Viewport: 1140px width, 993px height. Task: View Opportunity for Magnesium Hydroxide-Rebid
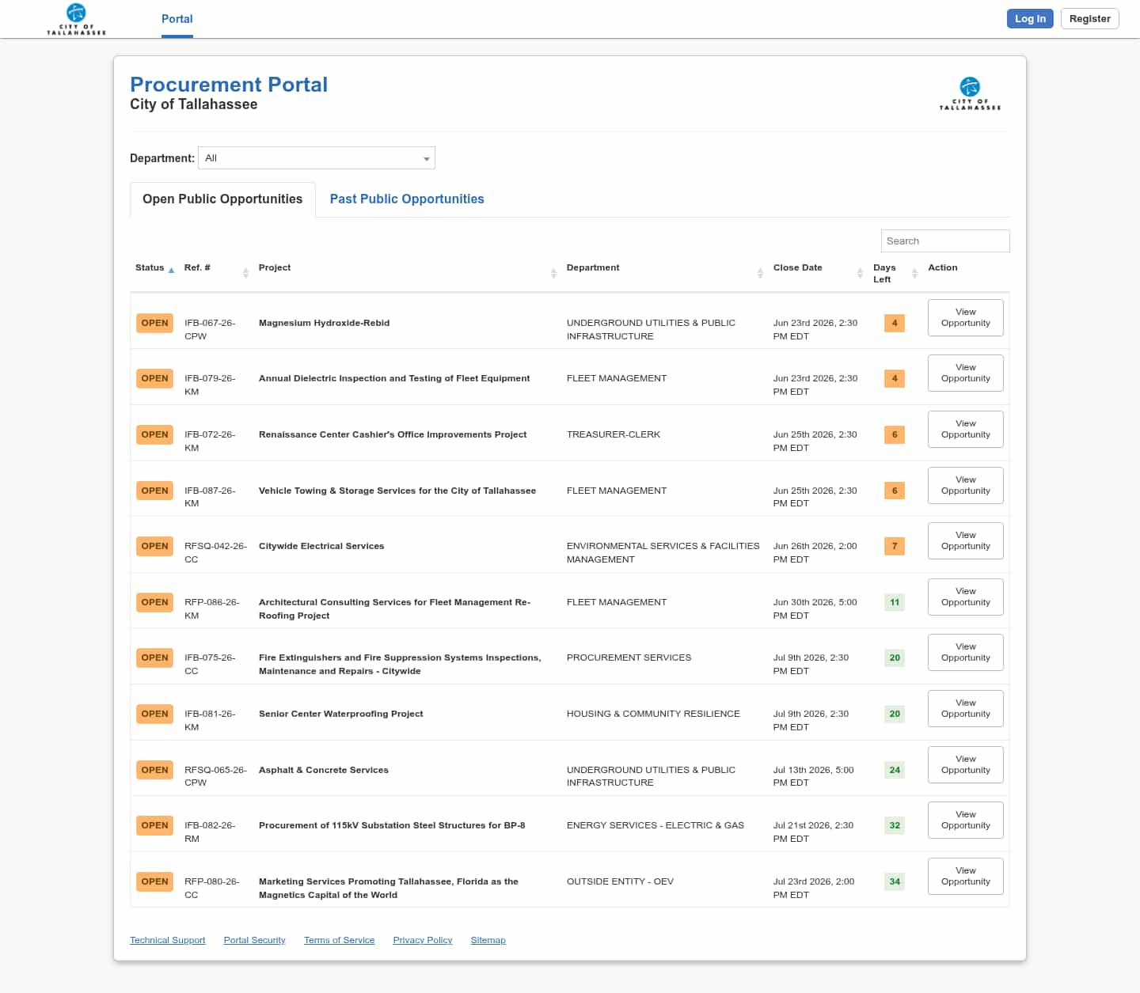point(966,317)
